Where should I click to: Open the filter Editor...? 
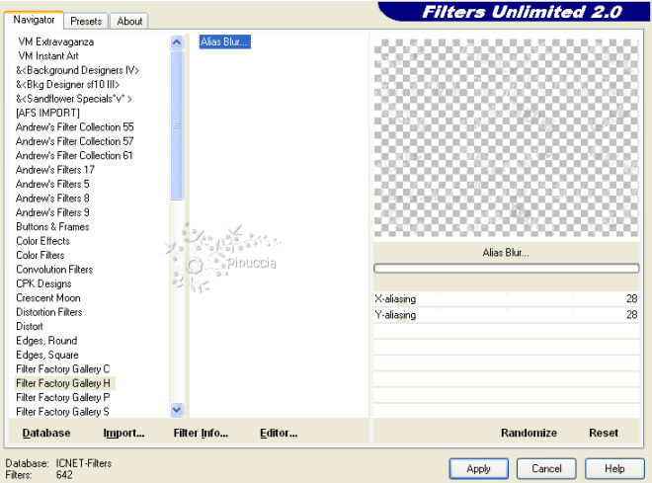coord(279,433)
